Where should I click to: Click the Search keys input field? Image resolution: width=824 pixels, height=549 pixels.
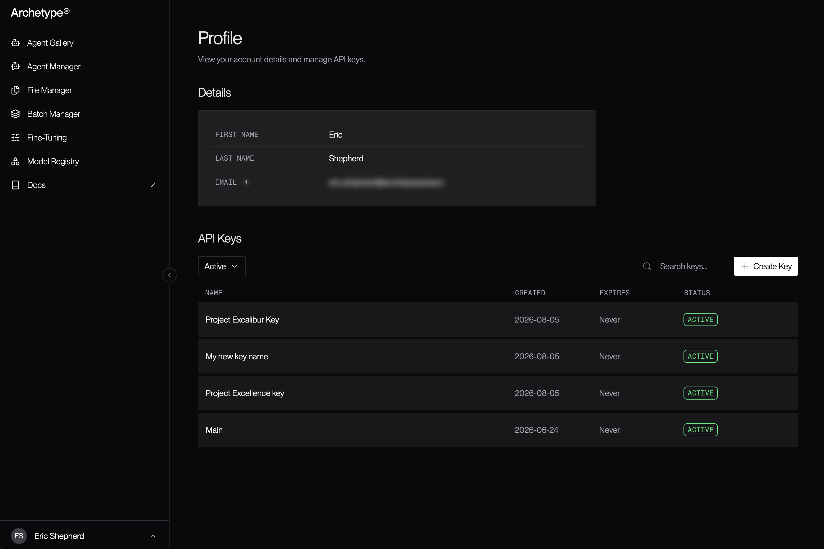point(684,266)
